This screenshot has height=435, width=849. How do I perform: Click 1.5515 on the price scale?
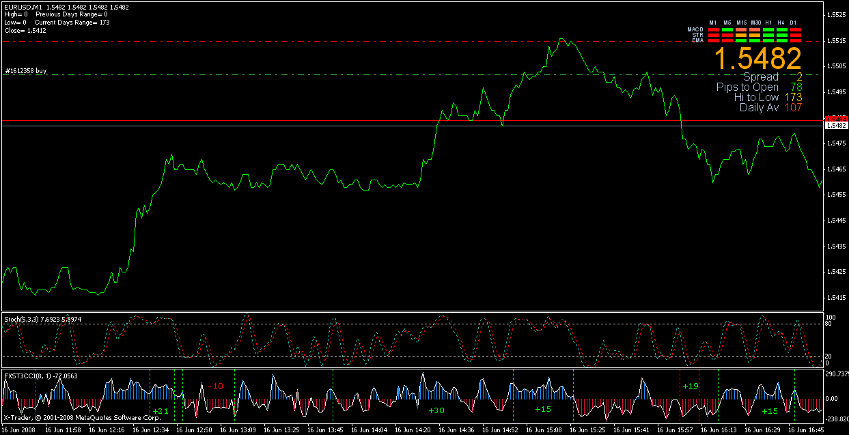pyautogui.click(x=837, y=40)
